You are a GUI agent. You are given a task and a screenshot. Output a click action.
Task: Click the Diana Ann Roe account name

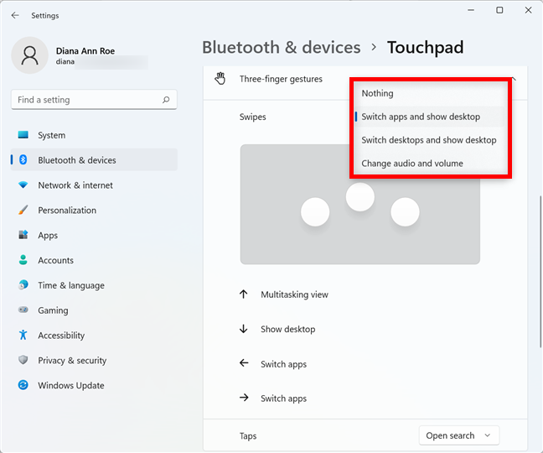coord(85,51)
